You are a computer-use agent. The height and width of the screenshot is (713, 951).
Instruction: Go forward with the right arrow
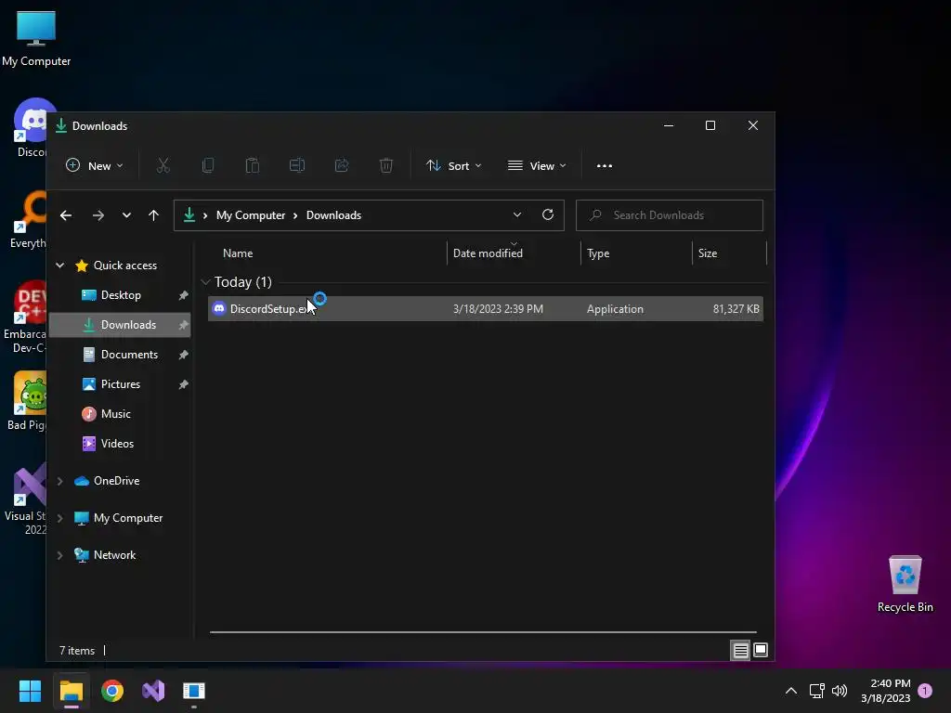(x=98, y=215)
